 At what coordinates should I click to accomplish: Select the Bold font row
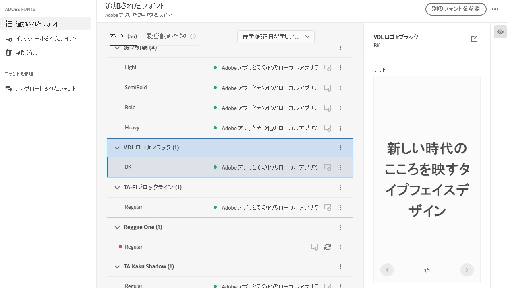(230, 108)
